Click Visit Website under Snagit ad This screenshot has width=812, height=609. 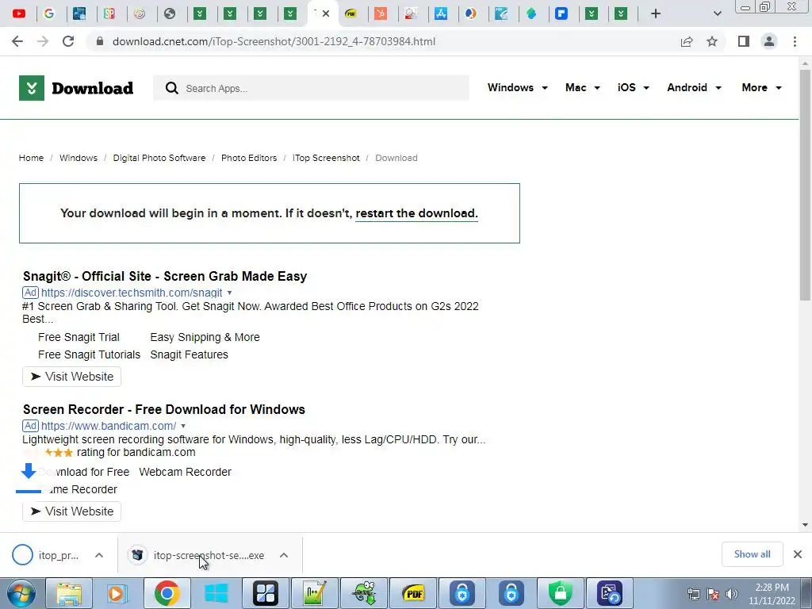click(x=71, y=377)
